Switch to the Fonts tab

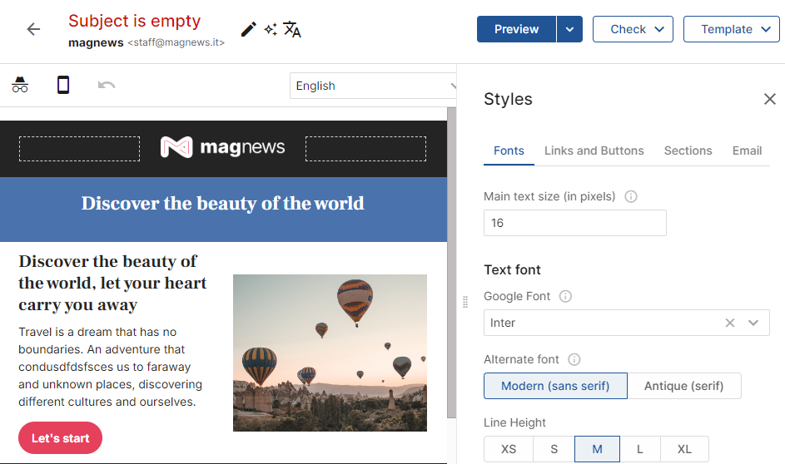coord(509,151)
